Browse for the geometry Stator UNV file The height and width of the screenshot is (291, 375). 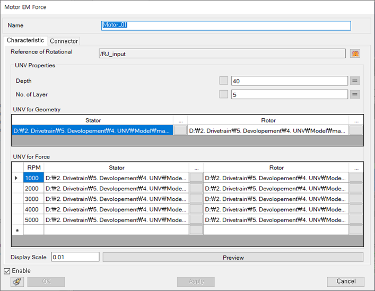tap(180, 130)
